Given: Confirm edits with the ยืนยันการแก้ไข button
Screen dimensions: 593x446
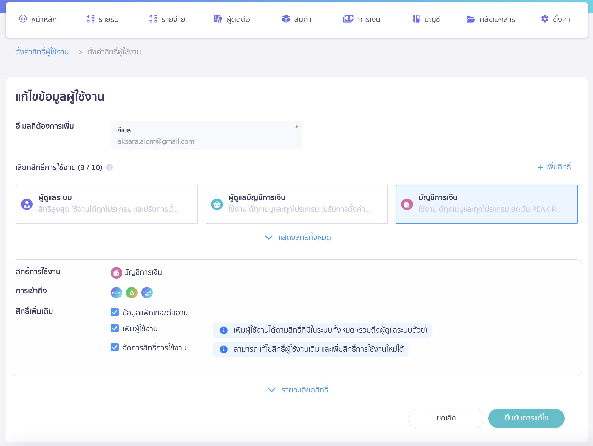Looking at the screenshot, I should 526,418.
